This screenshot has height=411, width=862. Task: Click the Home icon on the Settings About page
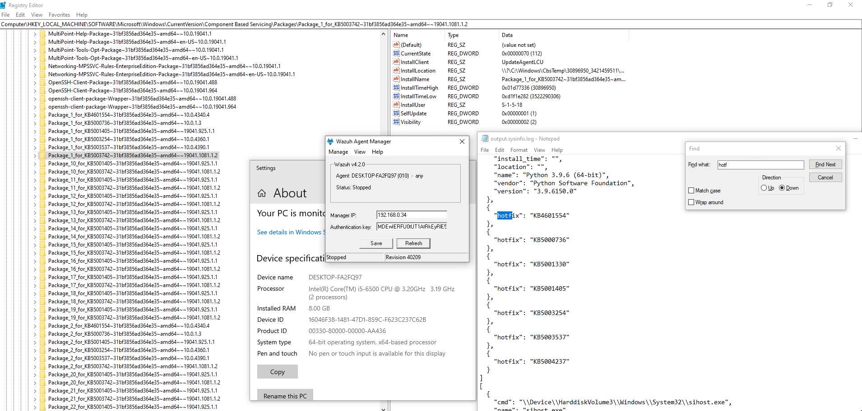pos(262,193)
